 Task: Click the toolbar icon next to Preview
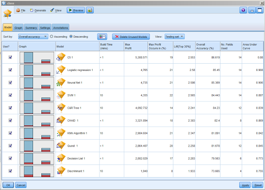coord(90,10)
